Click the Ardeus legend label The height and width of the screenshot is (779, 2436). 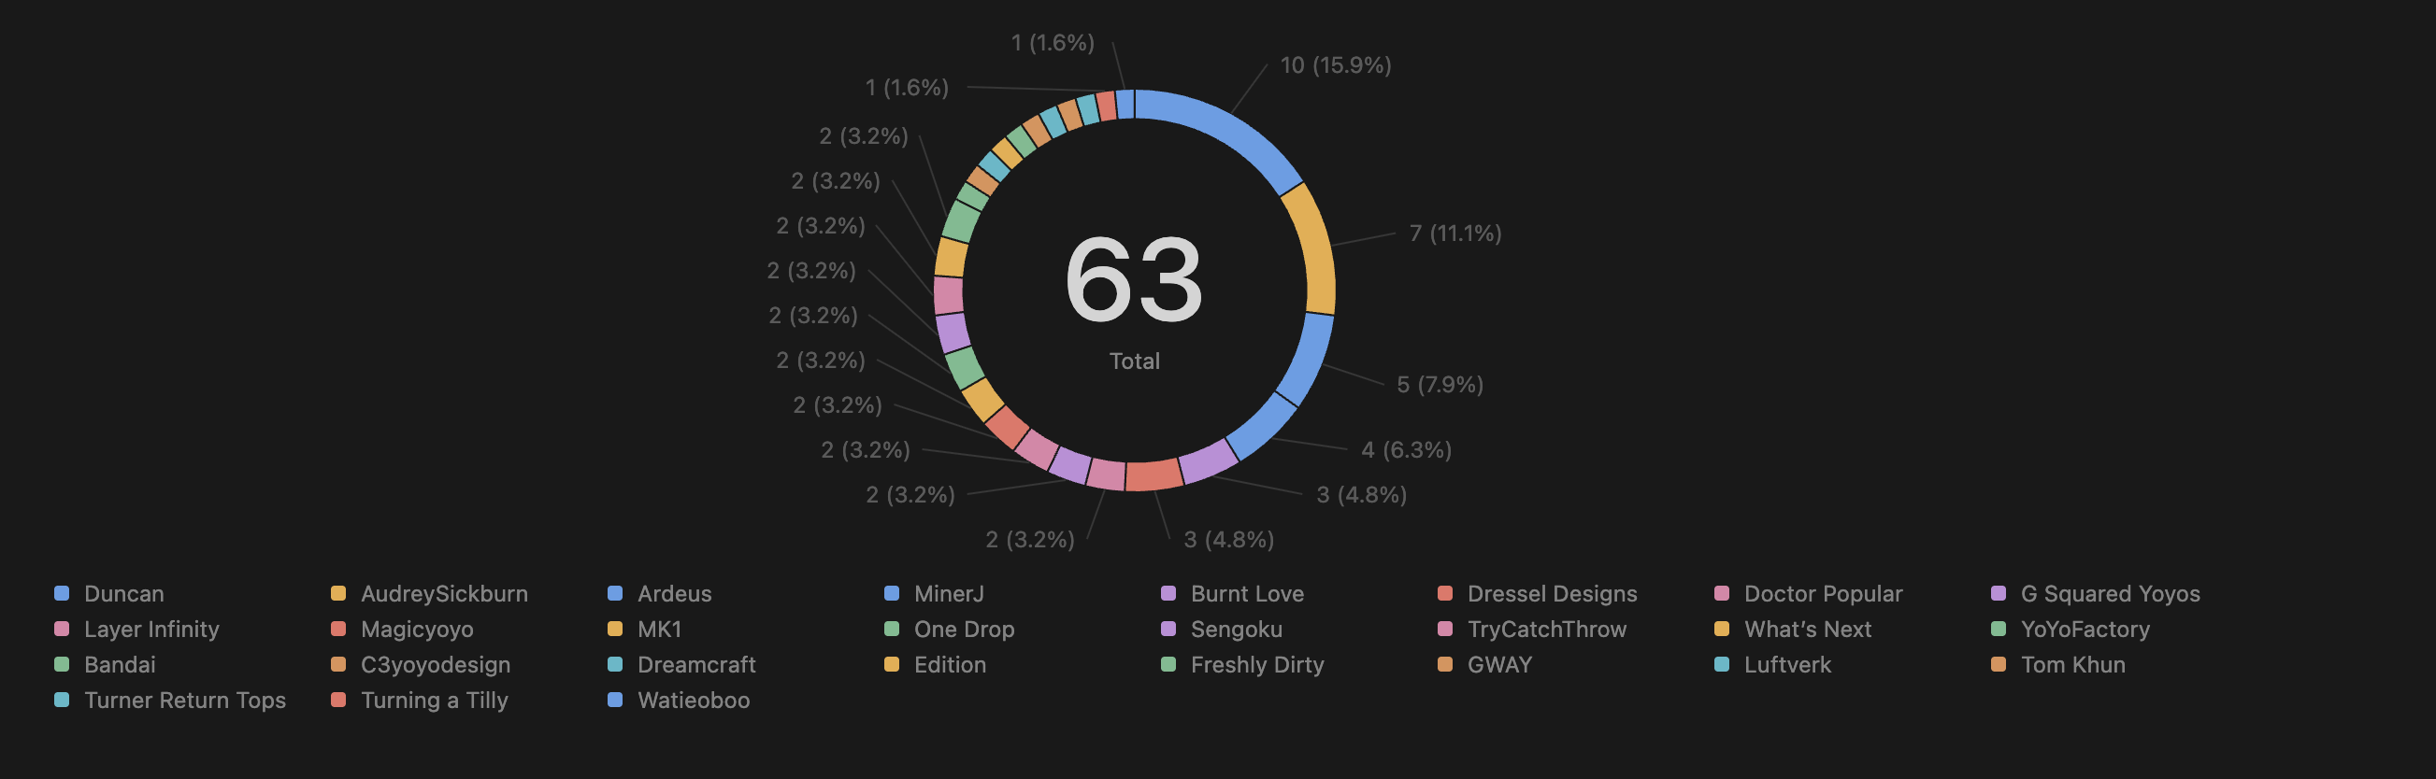point(674,594)
